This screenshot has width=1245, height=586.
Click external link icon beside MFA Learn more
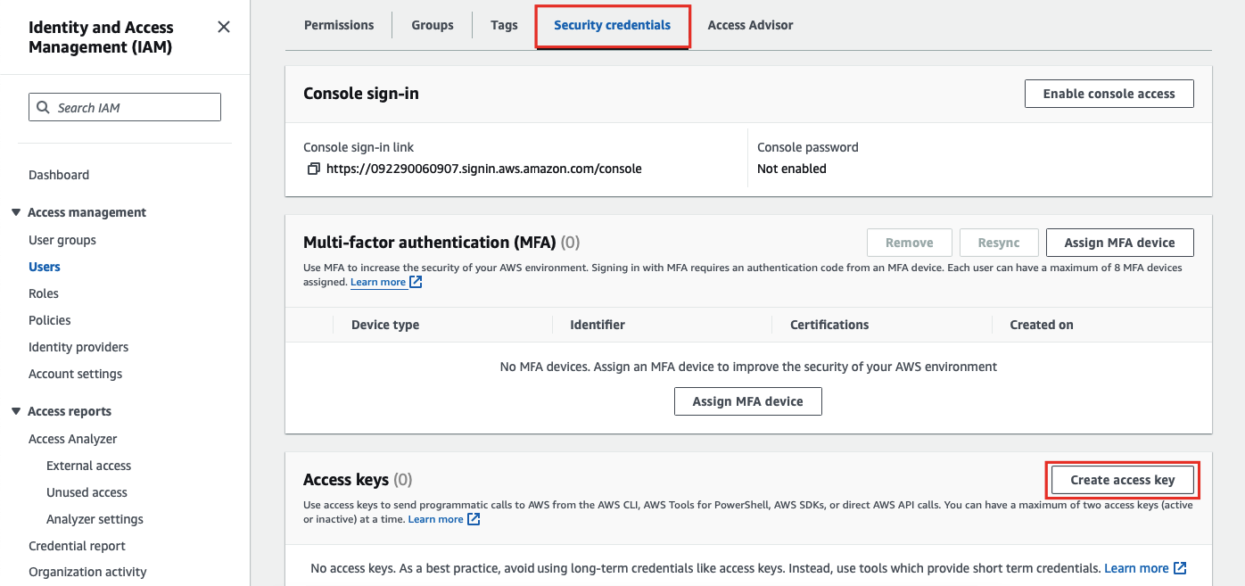pyautogui.click(x=416, y=282)
